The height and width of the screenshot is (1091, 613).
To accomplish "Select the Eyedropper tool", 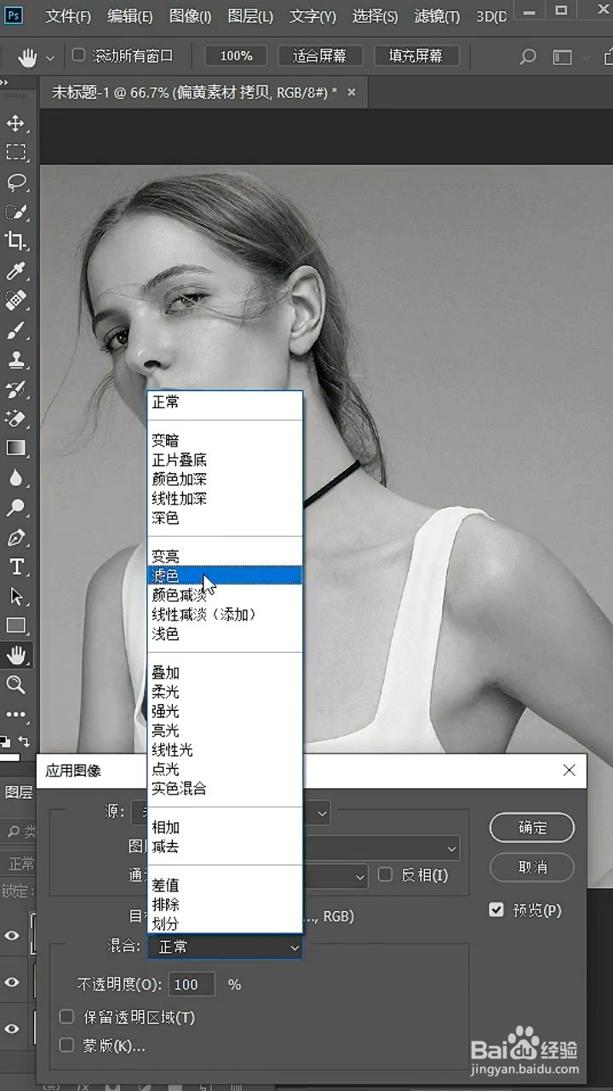I will (15, 271).
